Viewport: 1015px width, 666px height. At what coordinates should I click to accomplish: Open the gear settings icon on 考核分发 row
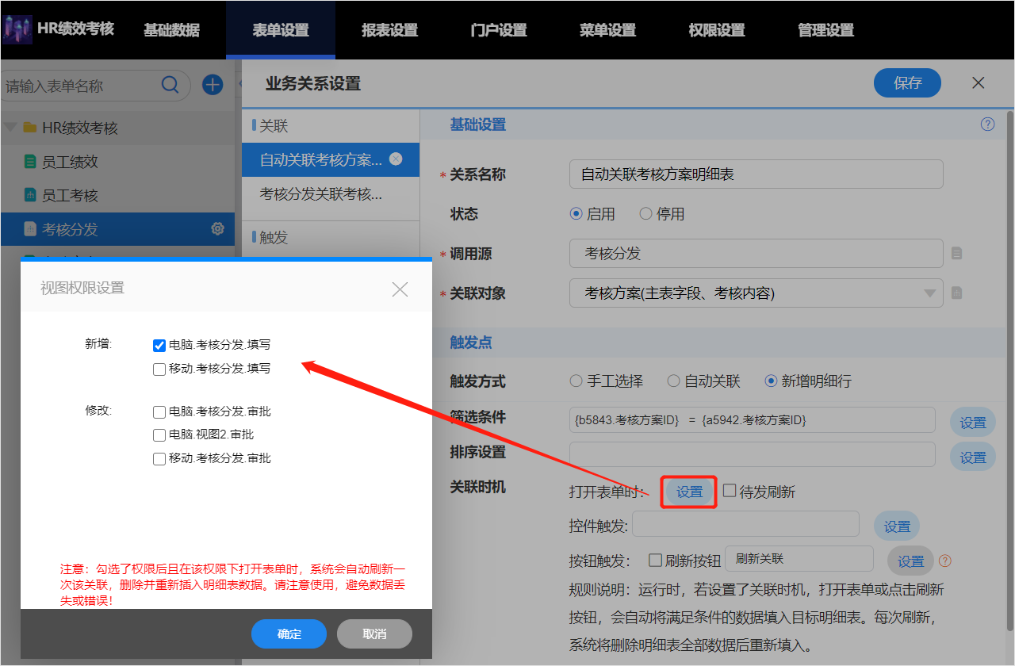tap(217, 228)
